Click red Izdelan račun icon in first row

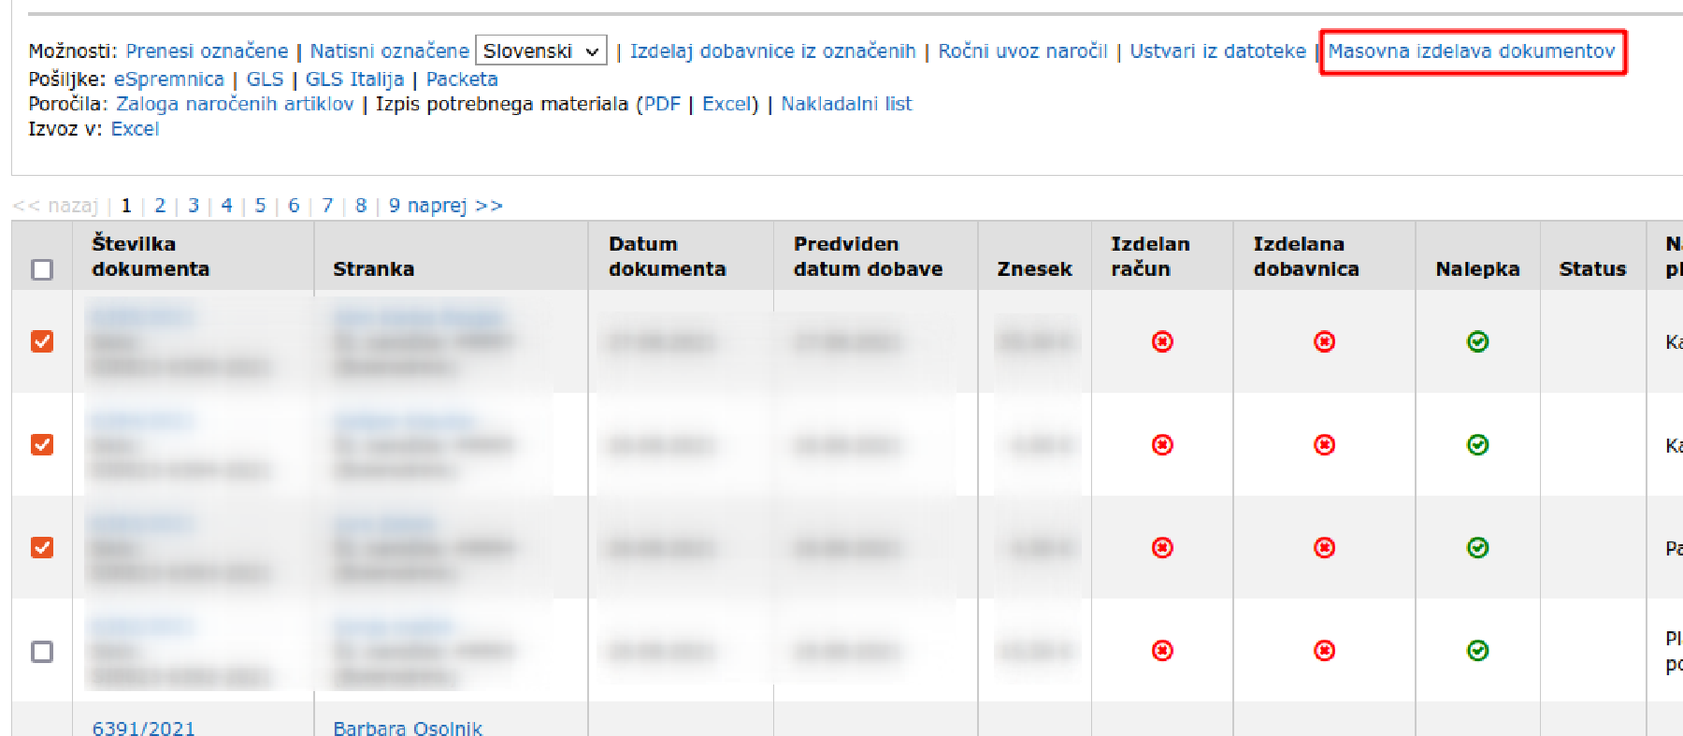(1162, 341)
